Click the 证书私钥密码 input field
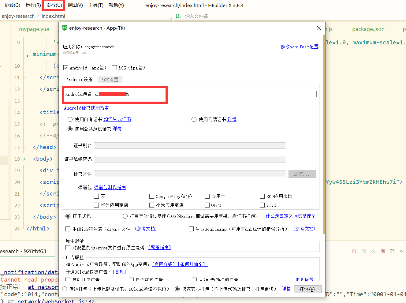Screen dimensions: 406x303 pos(190,159)
